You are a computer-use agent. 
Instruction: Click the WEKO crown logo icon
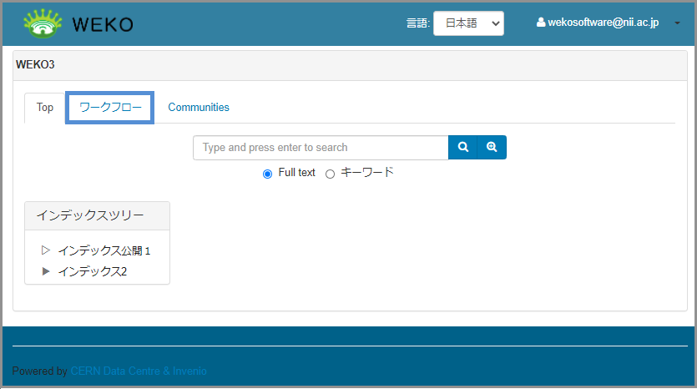coord(43,23)
